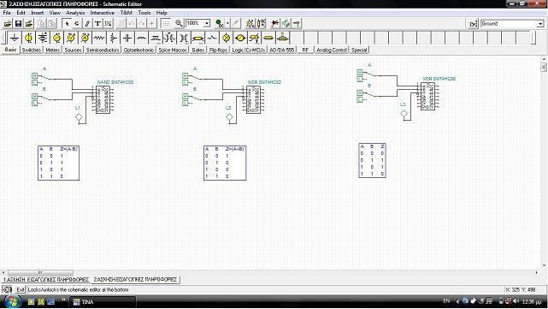The height and width of the screenshot is (309, 548).
Task: Toggle the grid display icon
Action: 166,23
